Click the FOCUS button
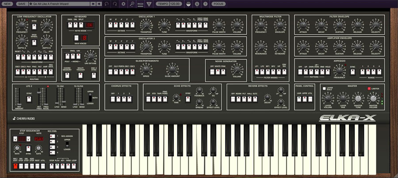The height and width of the screenshot is (178, 398). (218, 4)
